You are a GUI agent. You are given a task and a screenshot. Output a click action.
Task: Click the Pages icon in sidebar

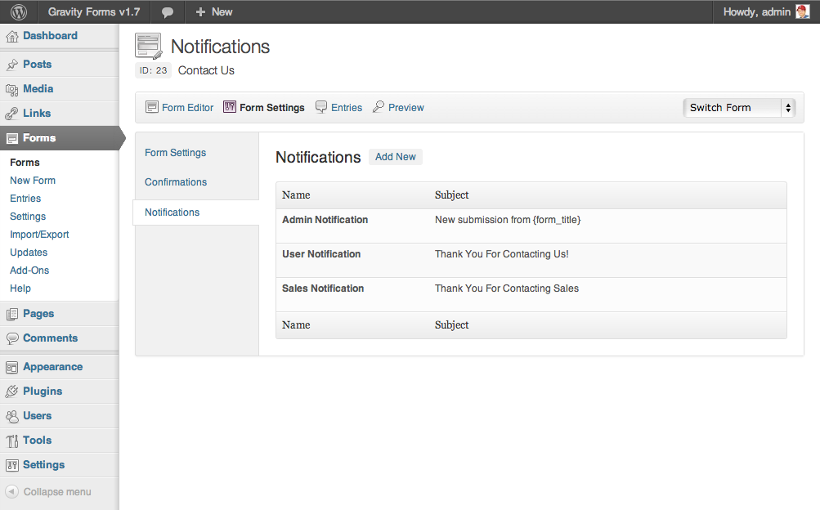tap(12, 314)
